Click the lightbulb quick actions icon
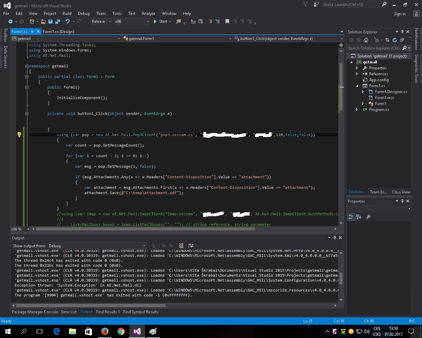The height and width of the screenshot is (338, 422). point(19,135)
